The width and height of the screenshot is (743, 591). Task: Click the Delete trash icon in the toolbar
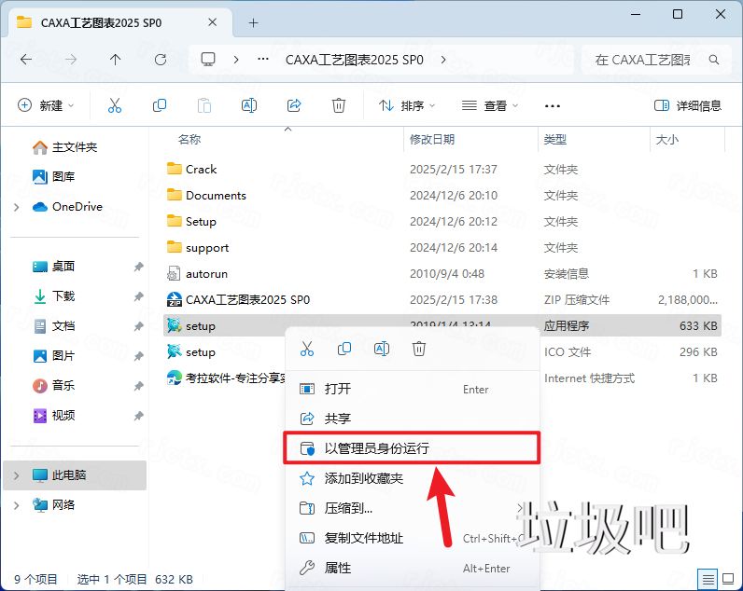[x=338, y=105]
